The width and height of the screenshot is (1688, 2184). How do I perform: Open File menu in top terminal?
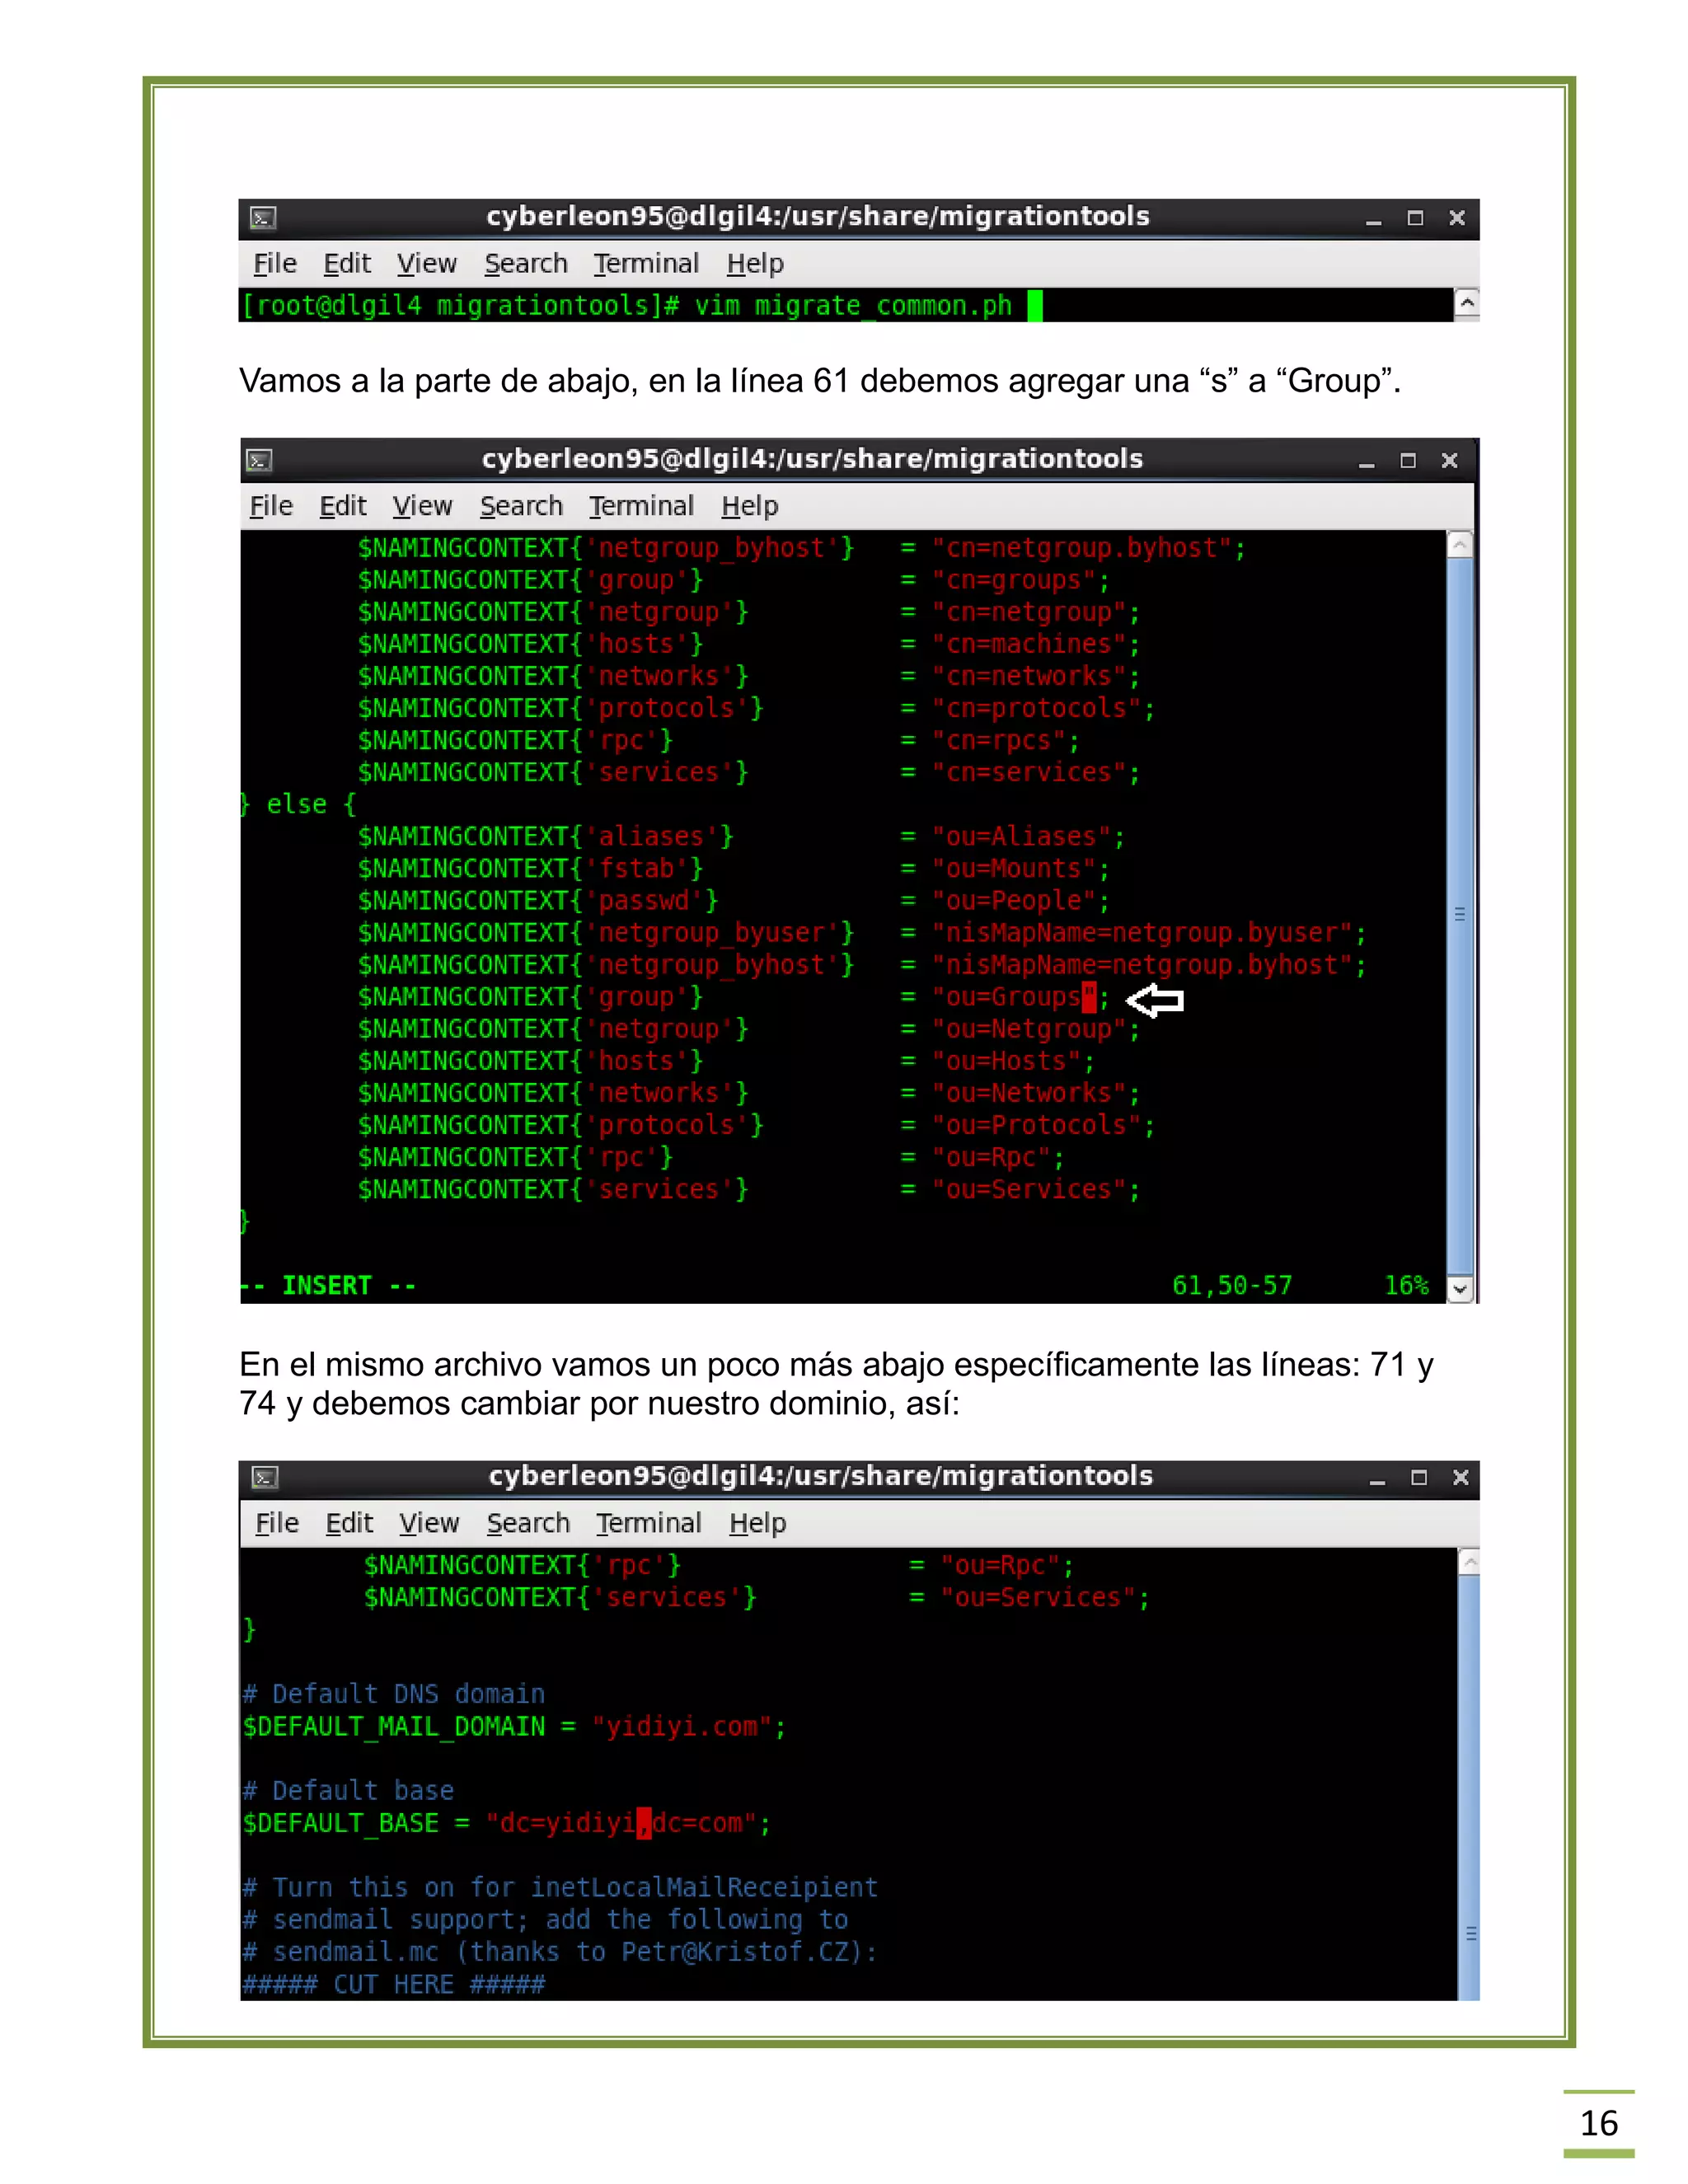click(x=275, y=263)
